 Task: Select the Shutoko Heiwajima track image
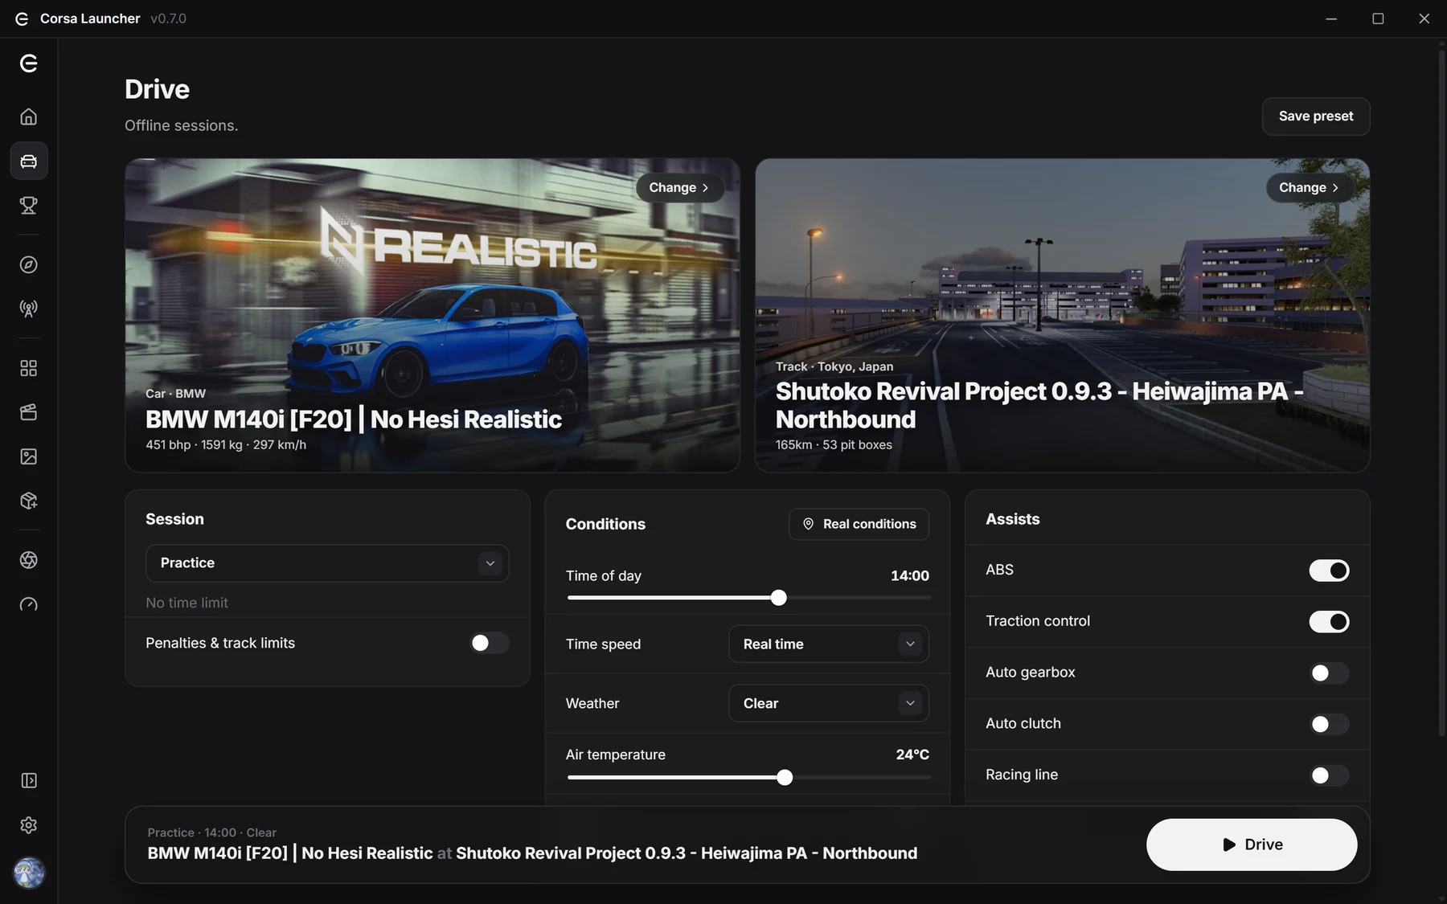(1063, 315)
